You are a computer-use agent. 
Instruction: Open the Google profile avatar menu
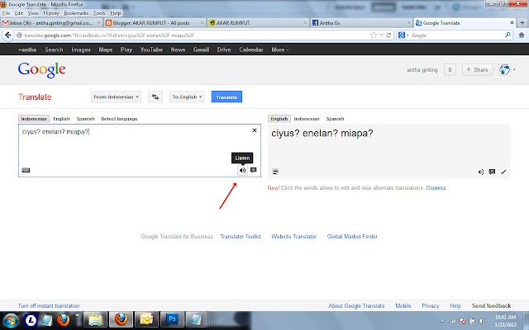[505, 69]
